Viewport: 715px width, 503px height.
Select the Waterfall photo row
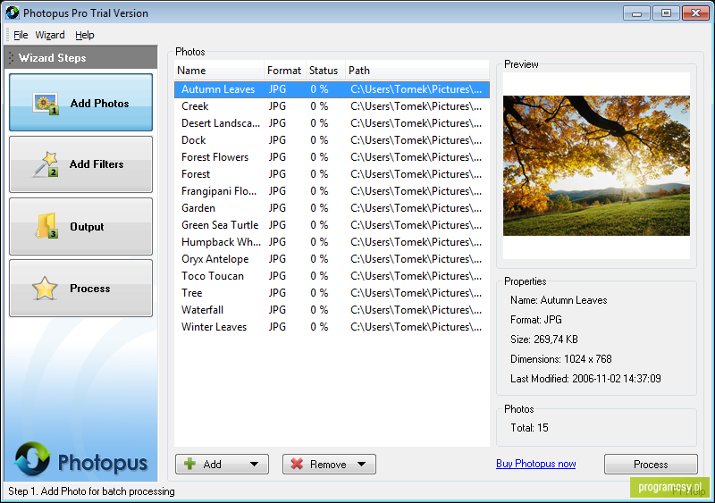(x=332, y=310)
